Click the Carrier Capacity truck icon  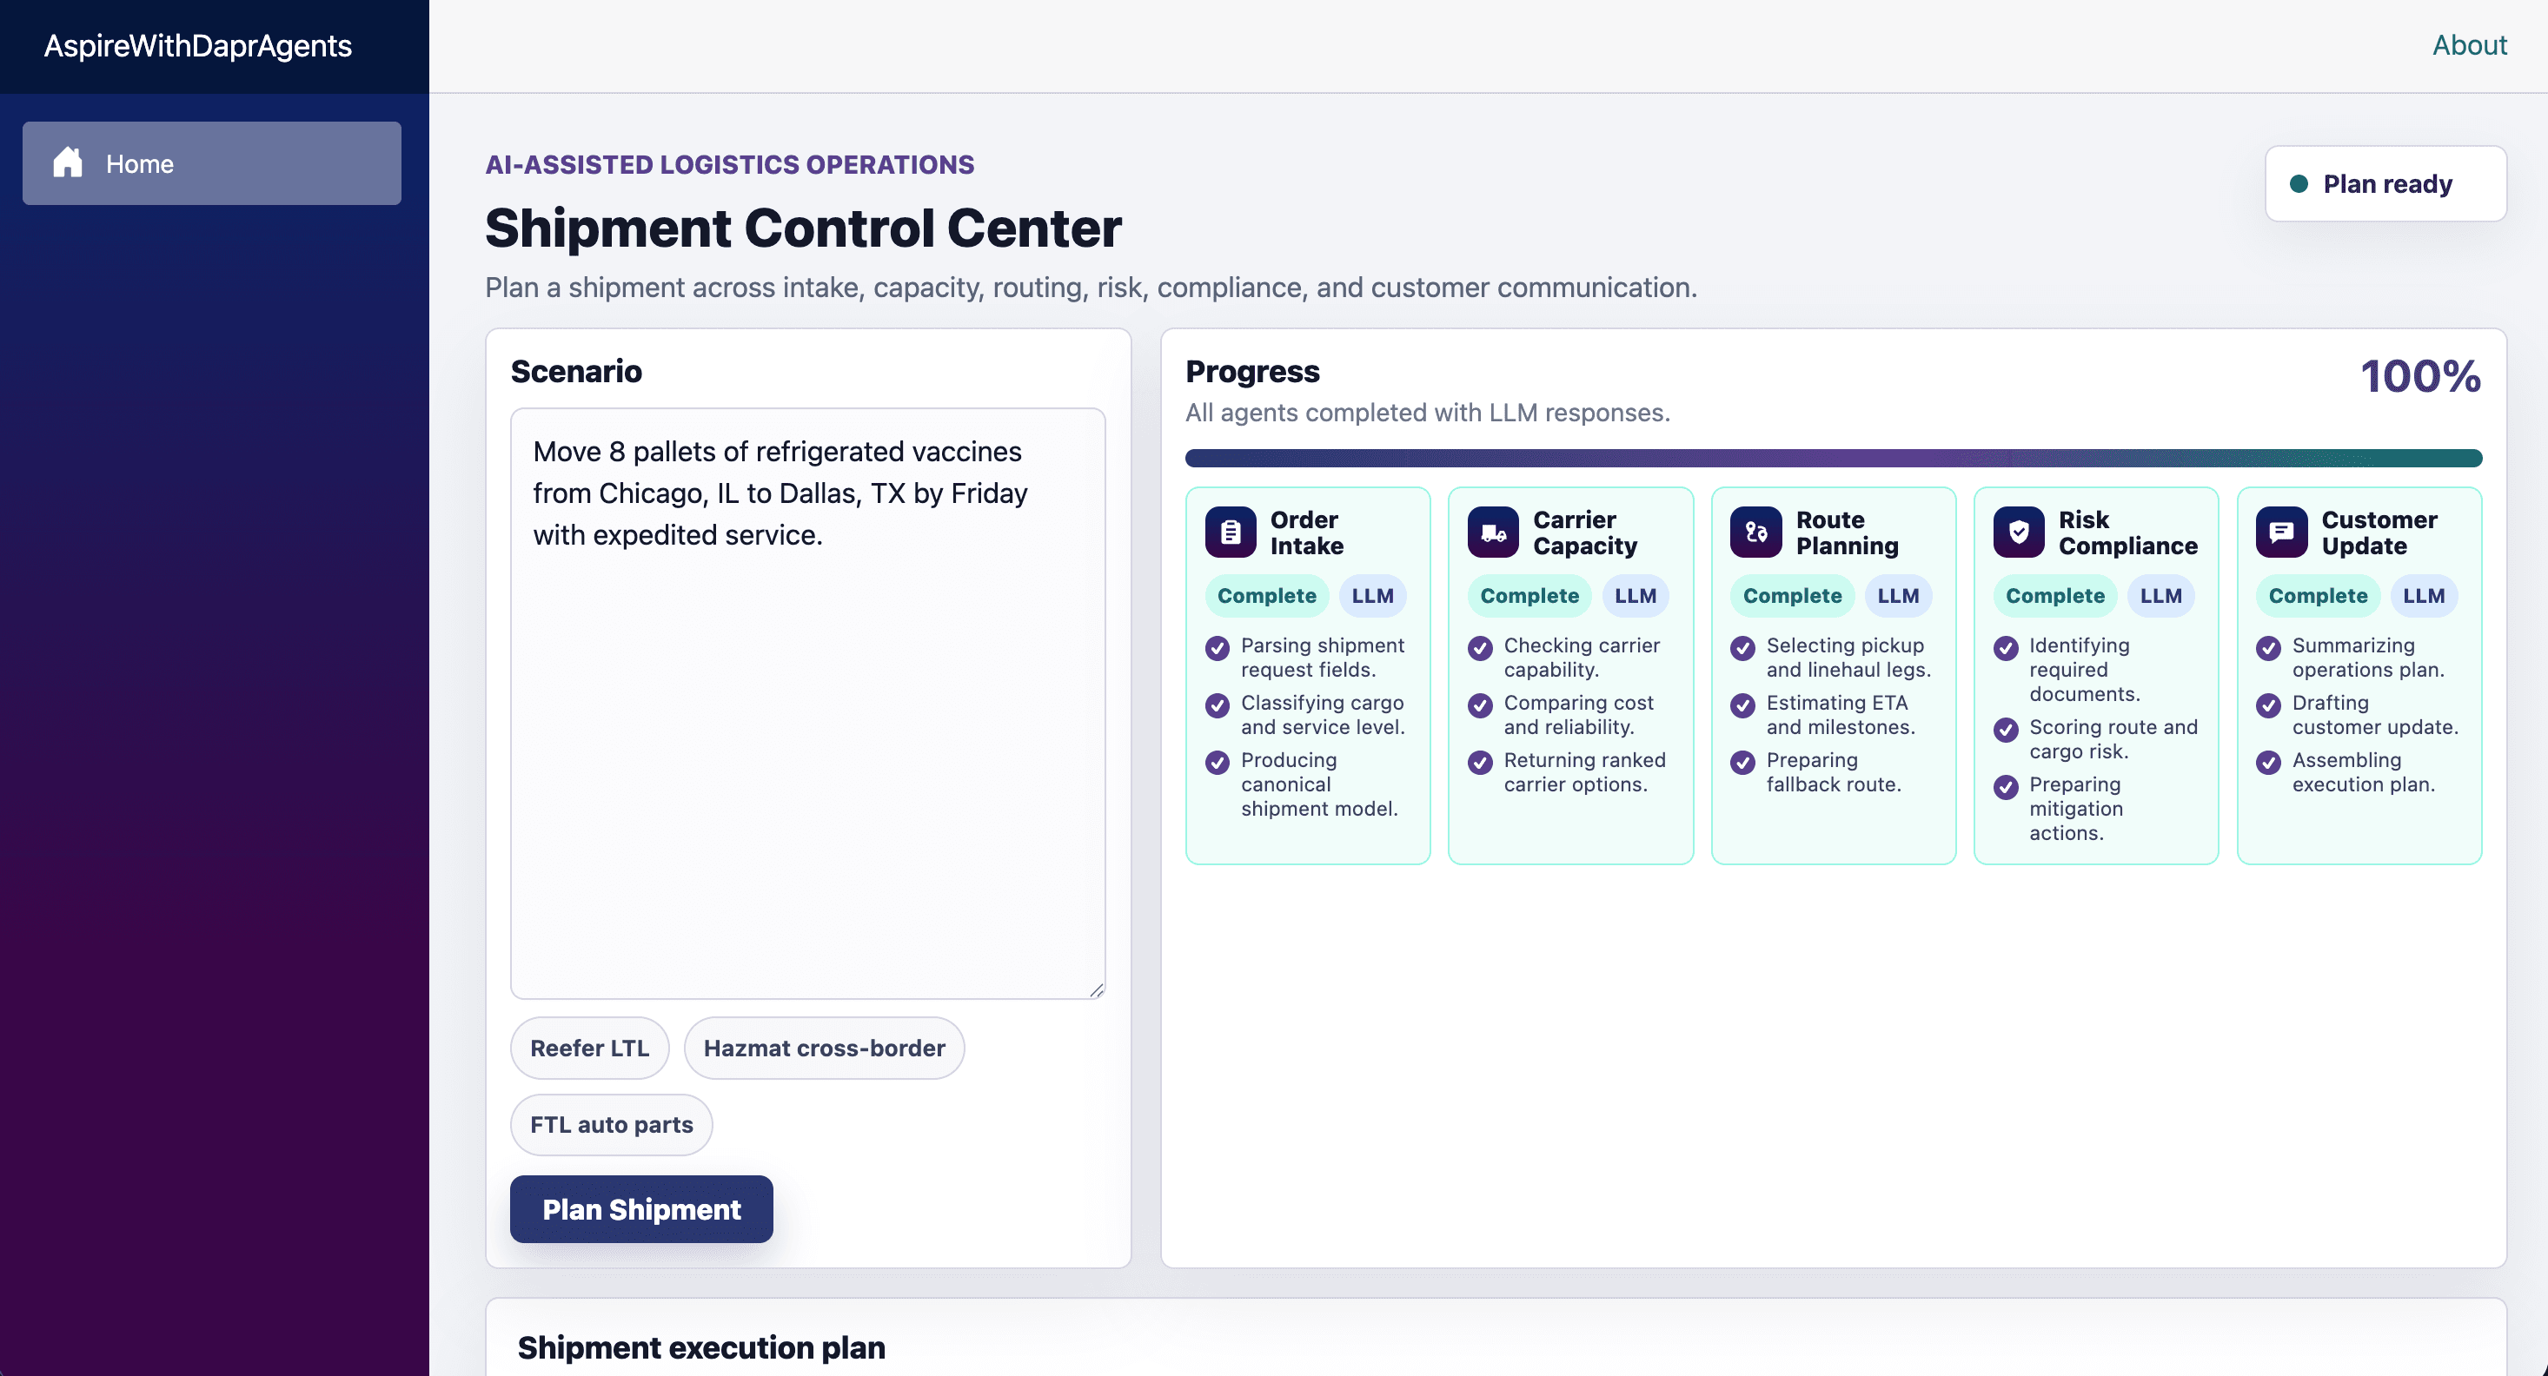(1493, 533)
